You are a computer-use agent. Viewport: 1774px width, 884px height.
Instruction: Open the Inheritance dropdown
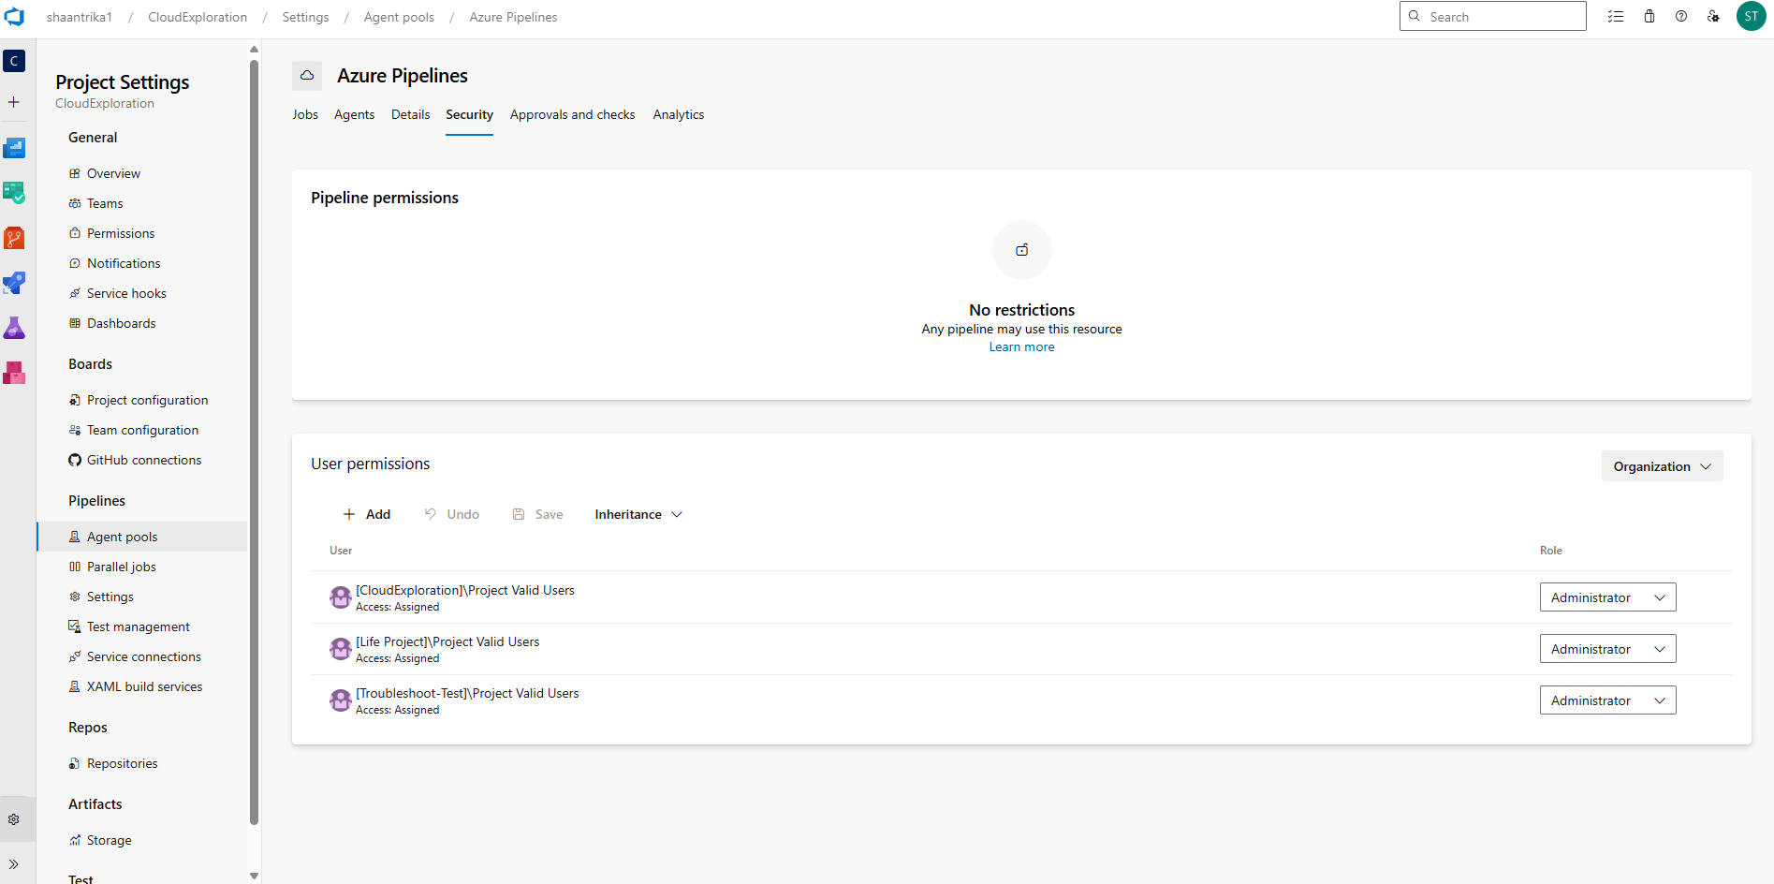coord(638,514)
